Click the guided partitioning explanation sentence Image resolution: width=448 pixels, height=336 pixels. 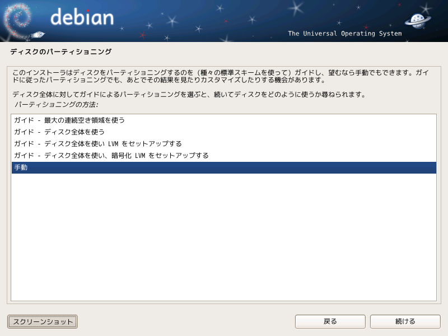pyautogui.click(x=189, y=94)
